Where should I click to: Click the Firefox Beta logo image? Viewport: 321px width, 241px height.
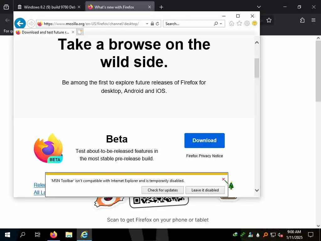click(48, 148)
